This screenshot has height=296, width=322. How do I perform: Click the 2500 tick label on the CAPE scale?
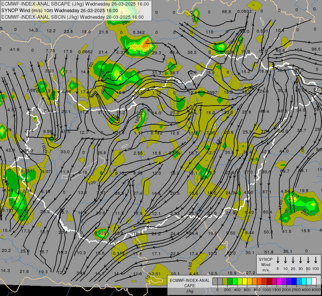coord(296,290)
